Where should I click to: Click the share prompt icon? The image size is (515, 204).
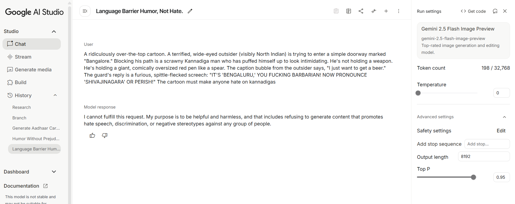pyautogui.click(x=361, y=11)
